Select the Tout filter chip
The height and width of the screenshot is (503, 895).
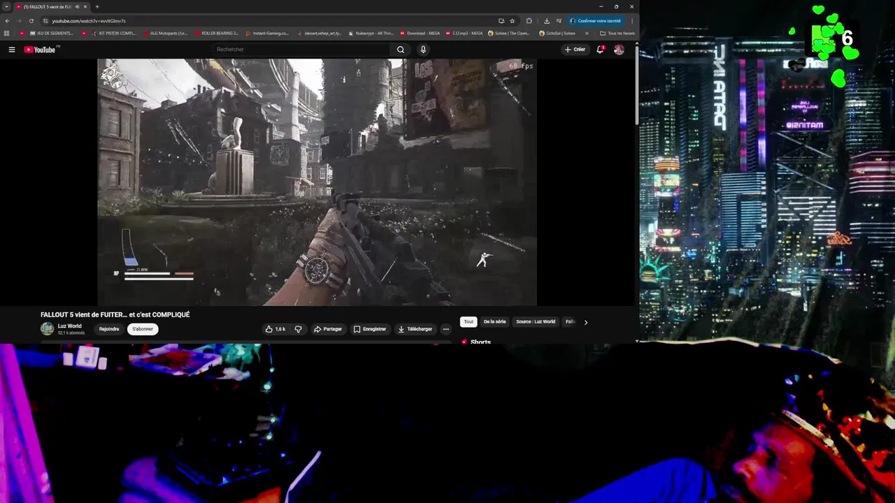(x=468, y=322)
